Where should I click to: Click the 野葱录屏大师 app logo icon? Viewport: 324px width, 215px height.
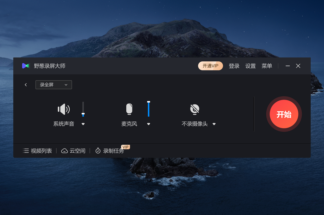click(25, 66)
